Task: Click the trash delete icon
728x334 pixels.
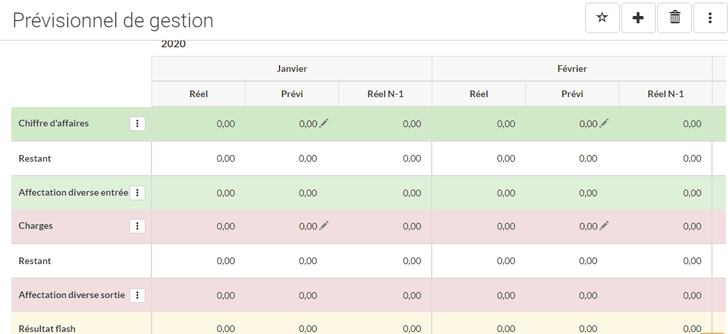Action: (674, 18)
